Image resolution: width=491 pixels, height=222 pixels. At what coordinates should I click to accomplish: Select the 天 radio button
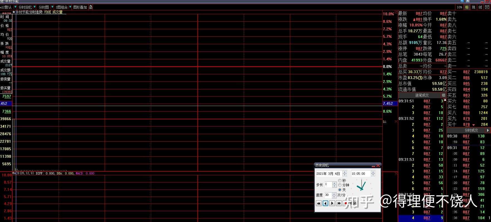tap(340, 190)
